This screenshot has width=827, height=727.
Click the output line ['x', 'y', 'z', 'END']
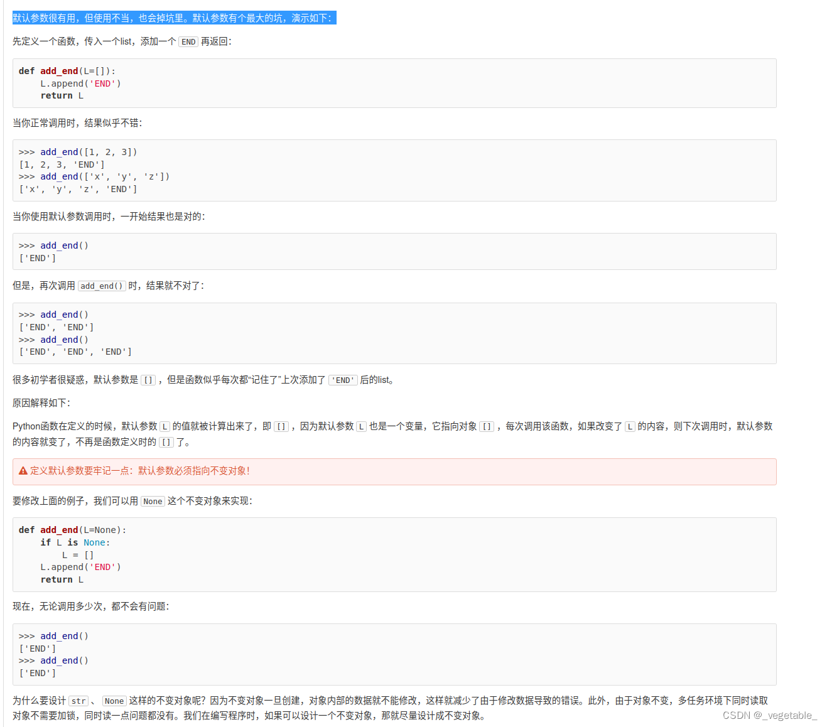coord(78,189)
